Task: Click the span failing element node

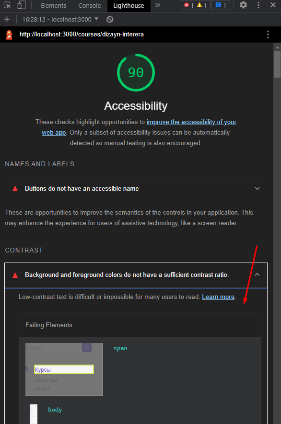Action: tap(120, 348)
